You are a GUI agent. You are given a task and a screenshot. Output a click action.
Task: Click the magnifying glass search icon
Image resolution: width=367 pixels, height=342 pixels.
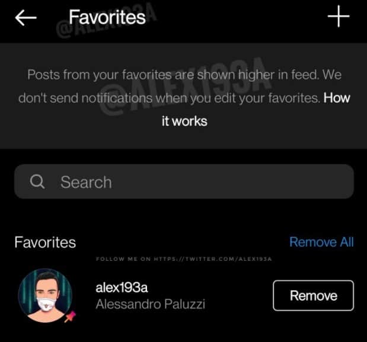click(x=37, y=182)
